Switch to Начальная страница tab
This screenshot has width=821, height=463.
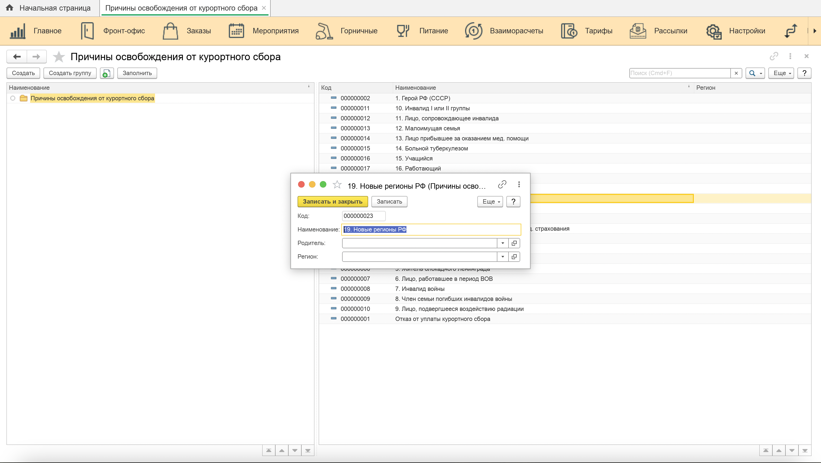(x=50, y=8)
